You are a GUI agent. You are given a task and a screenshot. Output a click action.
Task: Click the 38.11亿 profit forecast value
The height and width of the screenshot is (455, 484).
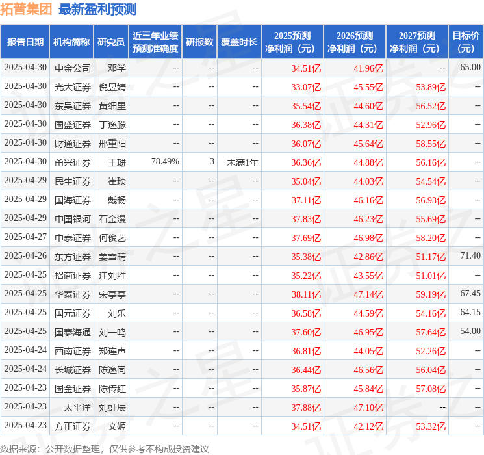point(305,294)
